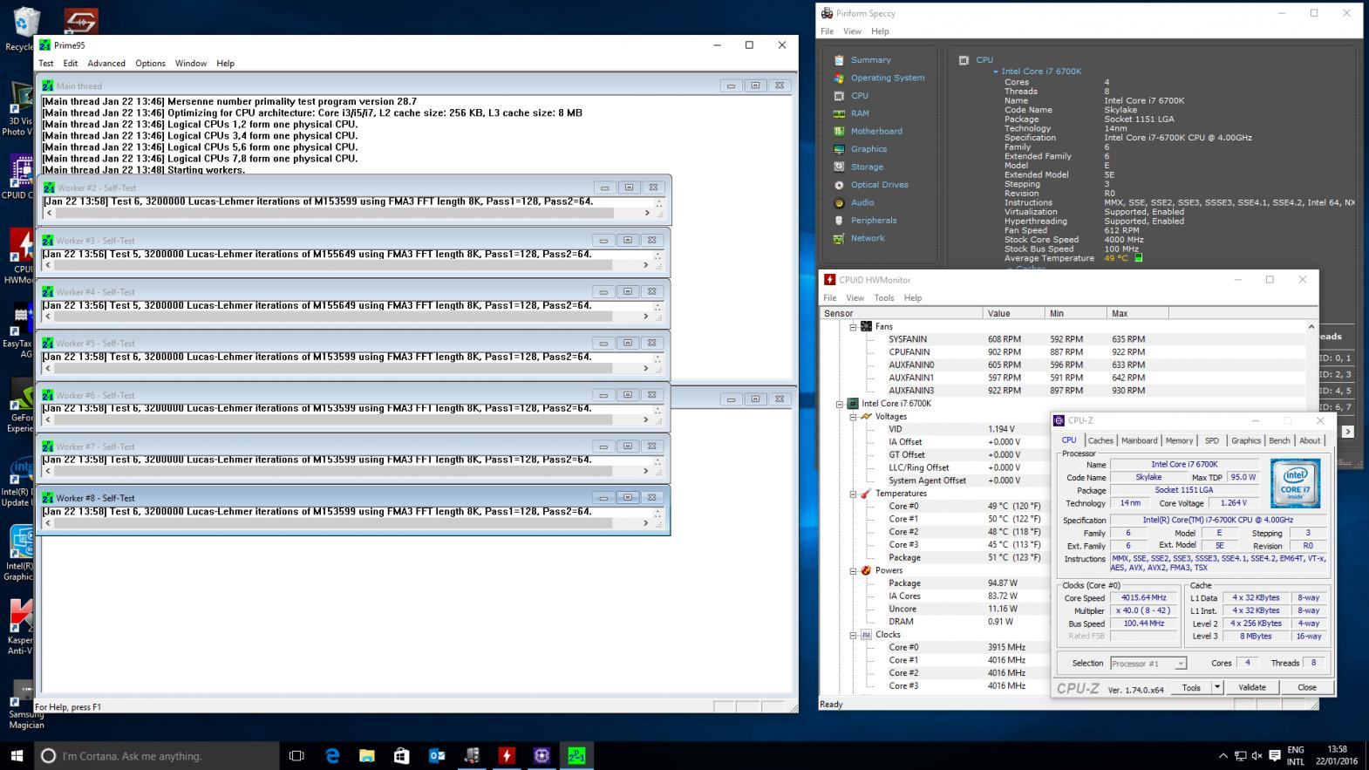The width and height of the screenshot is (1369, 770).
Task: Switch to SPD tab in CPU-Z
Action: point(1212,440)
